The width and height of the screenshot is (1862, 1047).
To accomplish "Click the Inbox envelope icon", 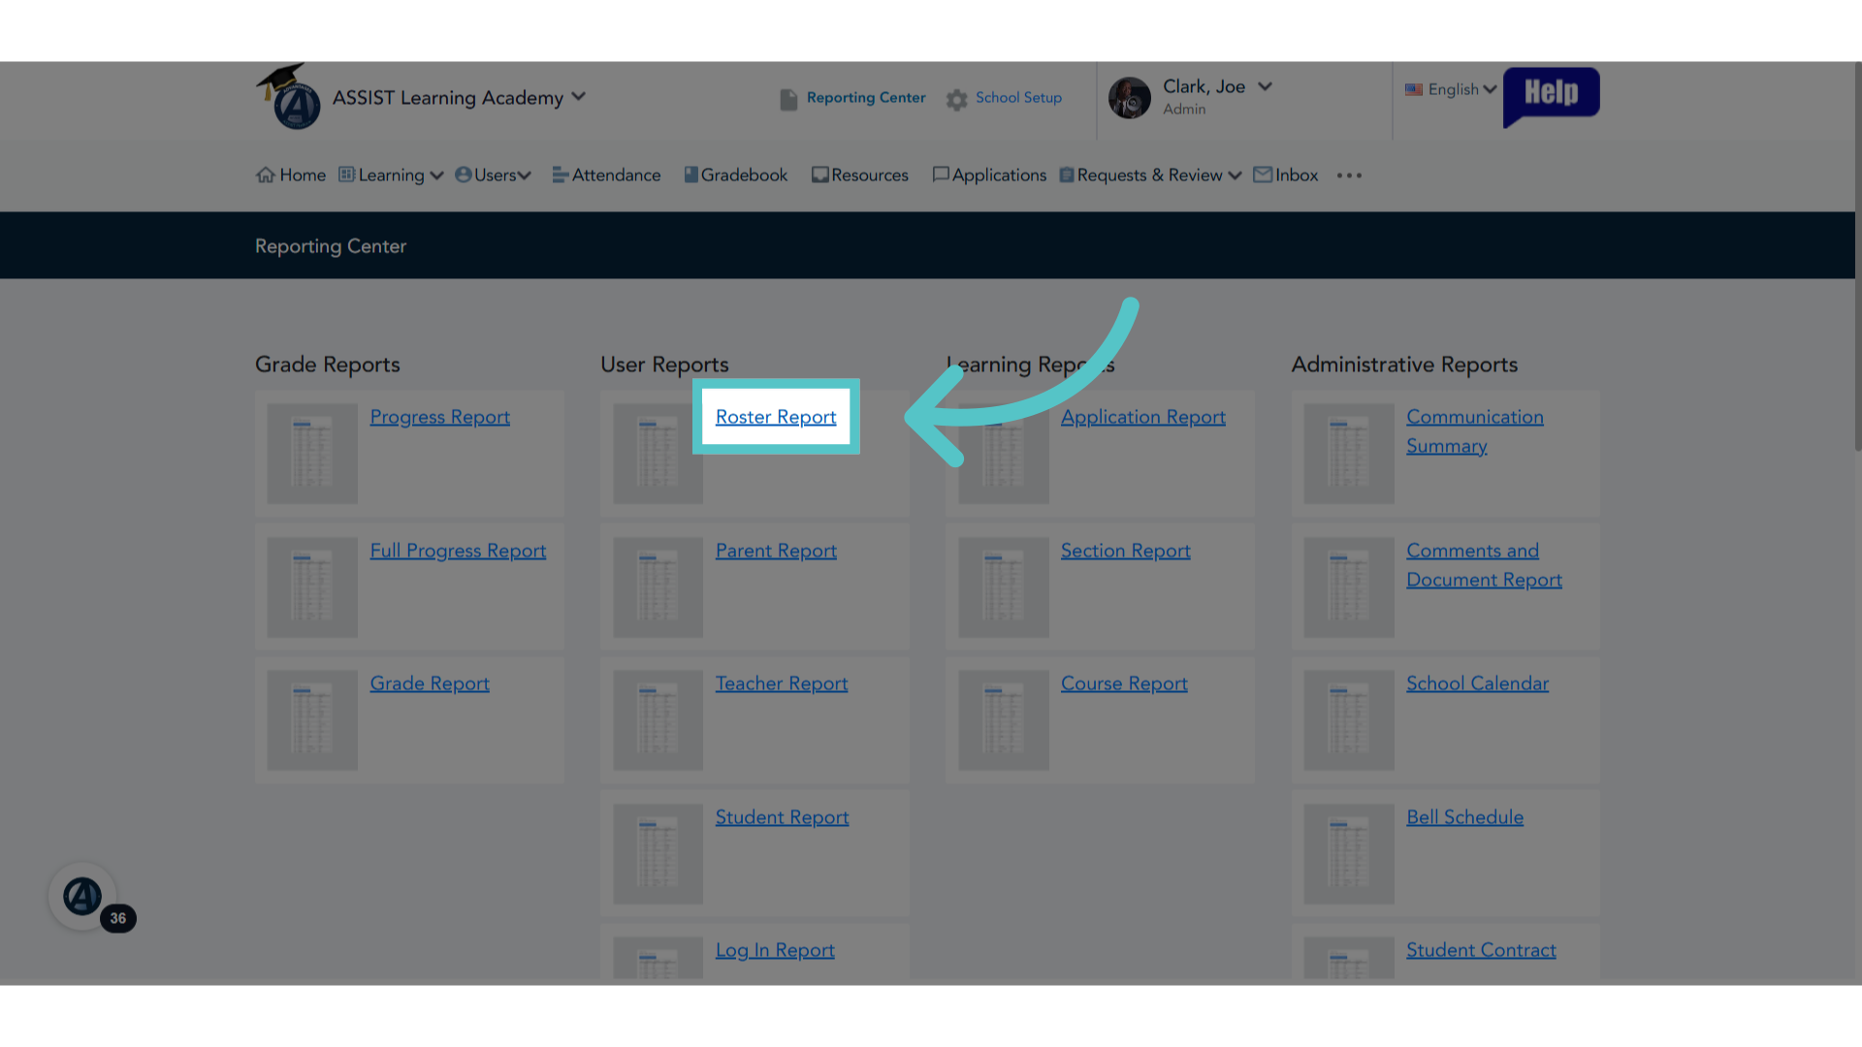I will coord(1263,174).
